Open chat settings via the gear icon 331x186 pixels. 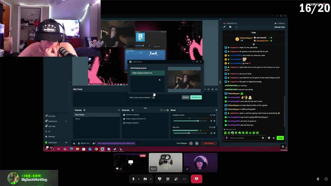(x=274, y=138)
